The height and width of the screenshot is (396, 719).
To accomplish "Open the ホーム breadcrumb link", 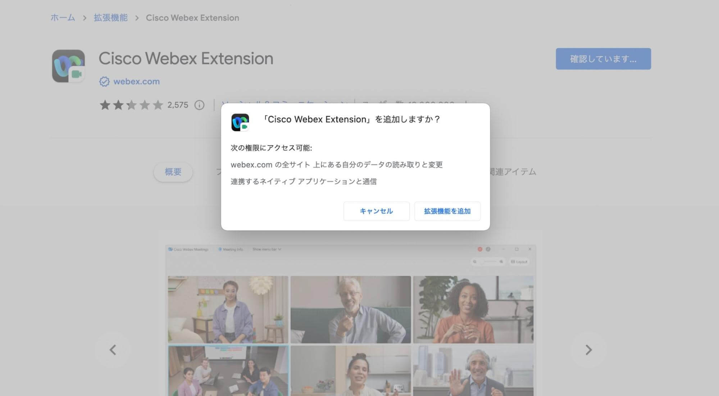I will pos(63,18).
